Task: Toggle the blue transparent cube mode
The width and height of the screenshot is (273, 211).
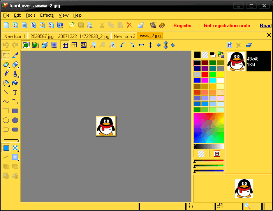Action: [45, 45]
